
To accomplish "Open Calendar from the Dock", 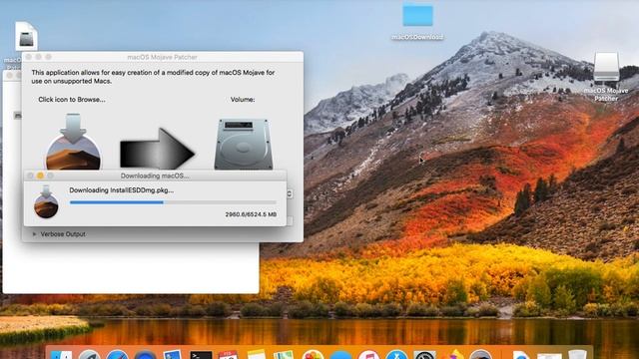I will click(229, 355).
